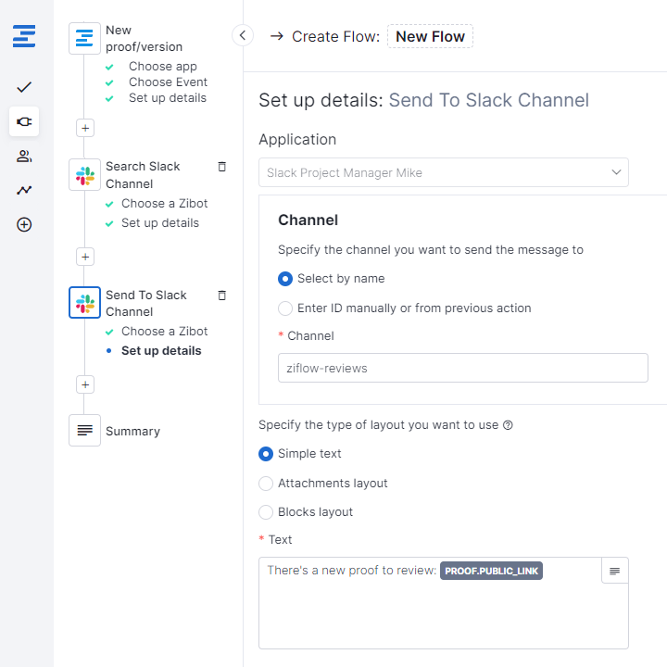Choose 'Enter ID manually or from previous action'
This screenshot has width=667, height=667.
(x=286, y=308)
